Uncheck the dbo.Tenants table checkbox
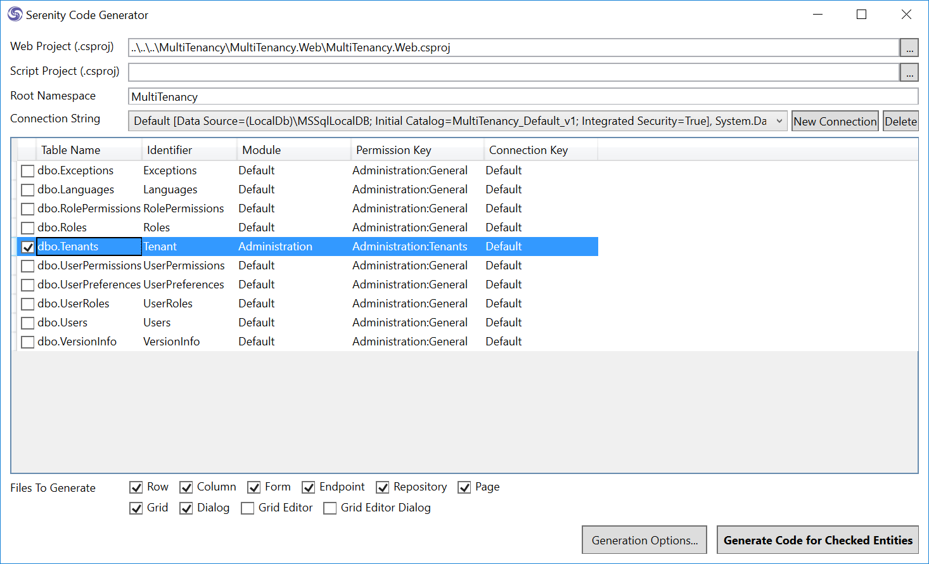 (x=28, y=247)
